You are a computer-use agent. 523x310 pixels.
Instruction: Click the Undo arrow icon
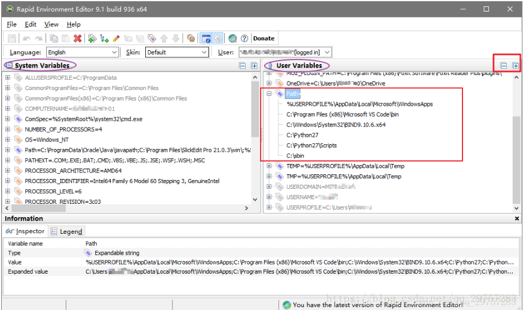pos(27,39)
